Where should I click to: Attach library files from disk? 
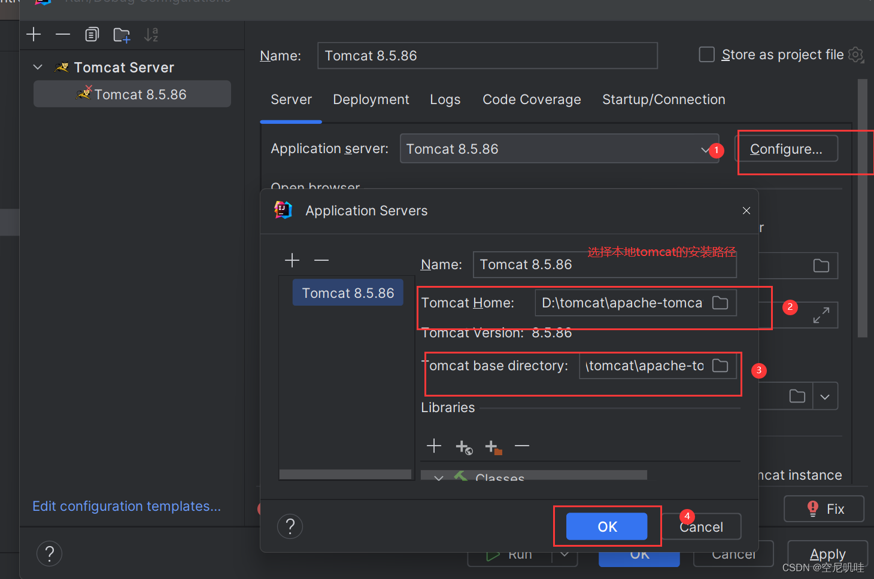[x=493, y=447]
